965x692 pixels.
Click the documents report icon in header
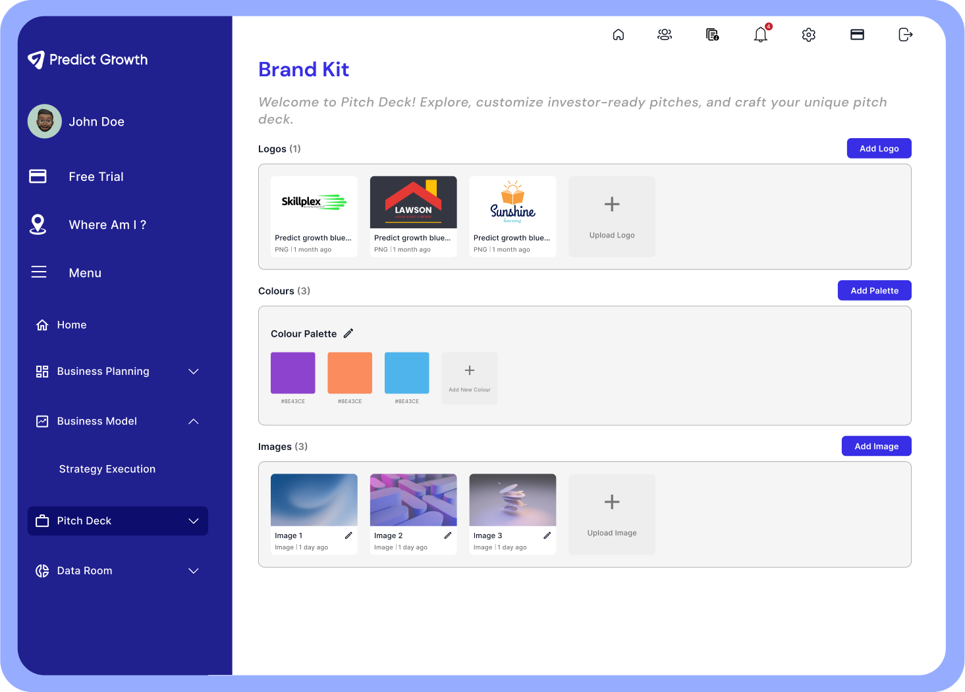(712, 35)
